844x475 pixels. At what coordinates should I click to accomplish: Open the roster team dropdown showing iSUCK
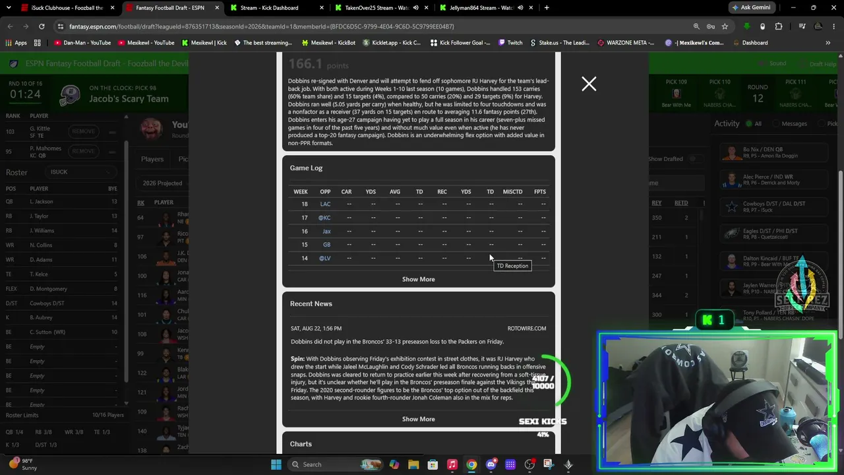[81, 172]
